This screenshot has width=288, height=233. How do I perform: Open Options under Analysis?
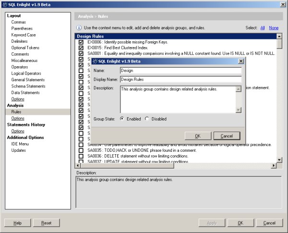[x=18, y=118]
